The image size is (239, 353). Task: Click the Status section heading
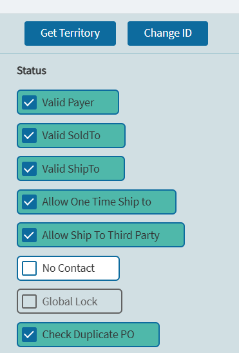pos(32,70)
